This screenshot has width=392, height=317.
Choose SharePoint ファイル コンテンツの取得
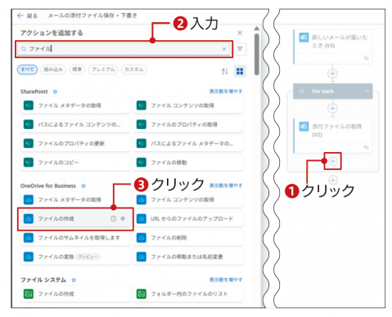[x=188, y=105]
